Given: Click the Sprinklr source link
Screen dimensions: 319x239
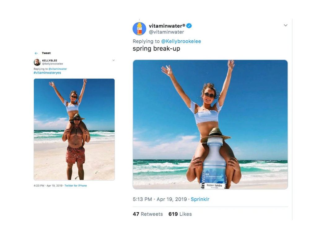Looking at the screenshot, I should 200,199.
